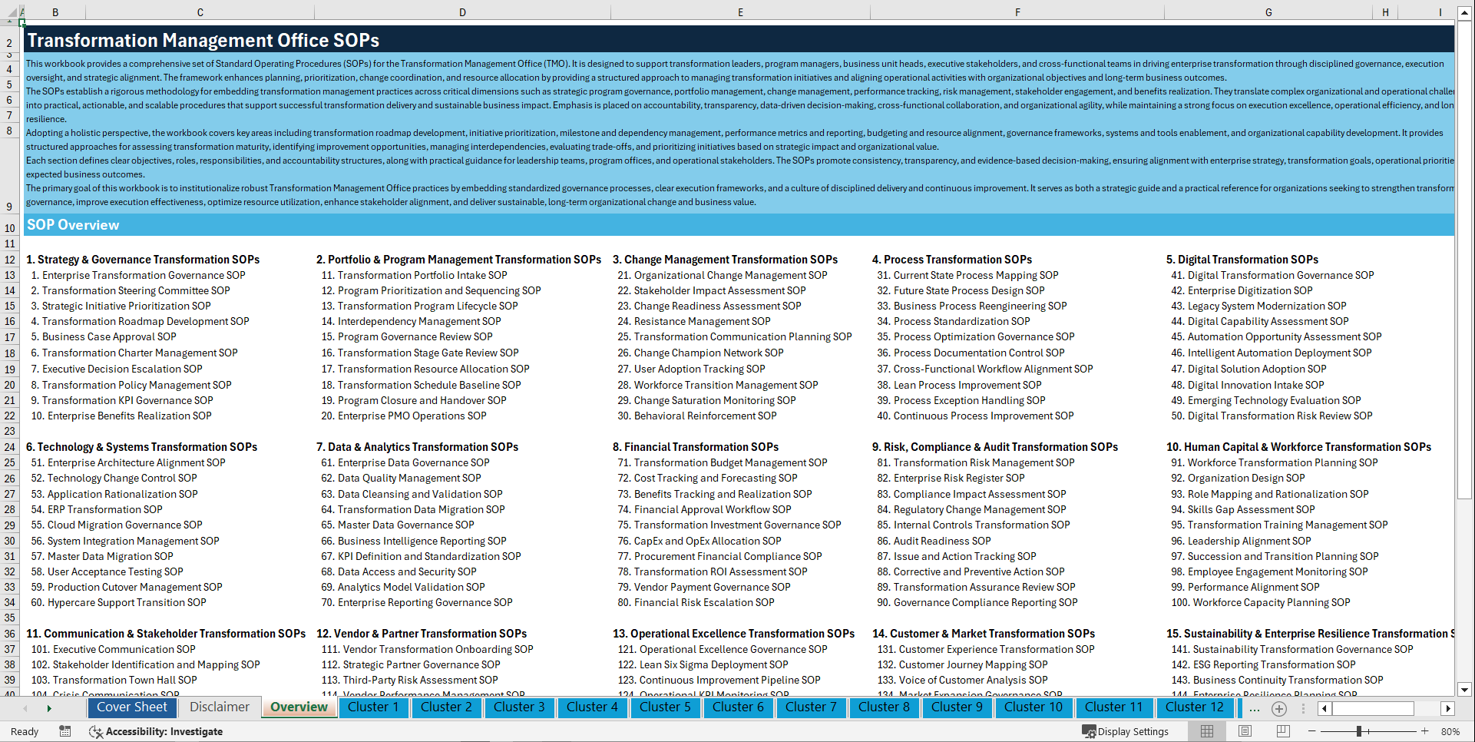The height and width of the screenshot is (742, 1475).
Task: Select row 24 header
Action: click(x=9, y=447)
